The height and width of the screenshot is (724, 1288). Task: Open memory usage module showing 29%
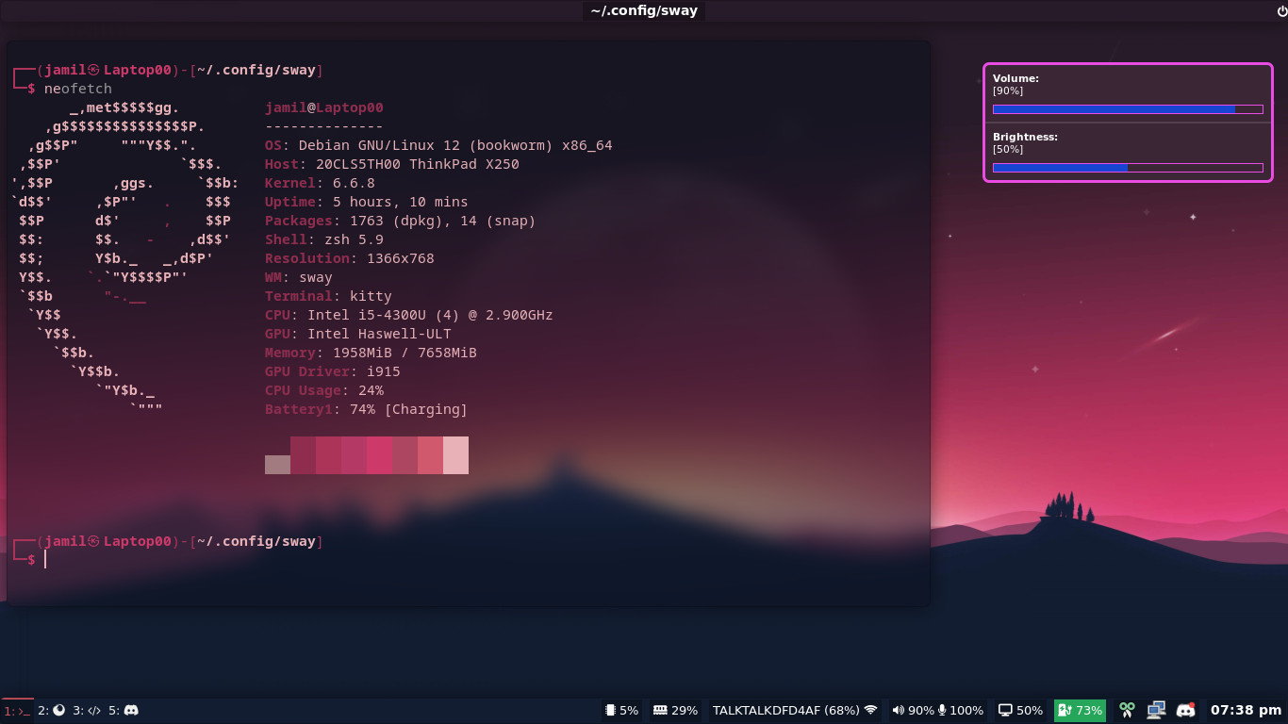pos(675,711)
